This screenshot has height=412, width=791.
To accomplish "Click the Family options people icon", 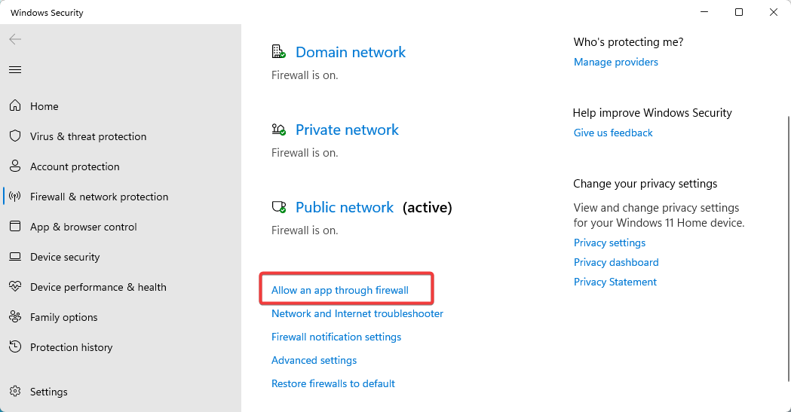I will [15, 317].
